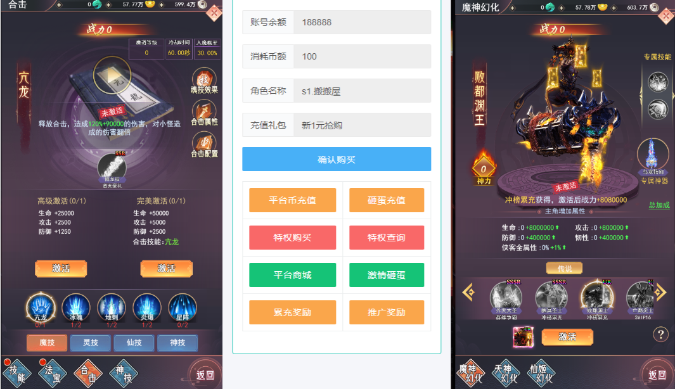Click the 传说 rarity label button

tap(564, 268)
